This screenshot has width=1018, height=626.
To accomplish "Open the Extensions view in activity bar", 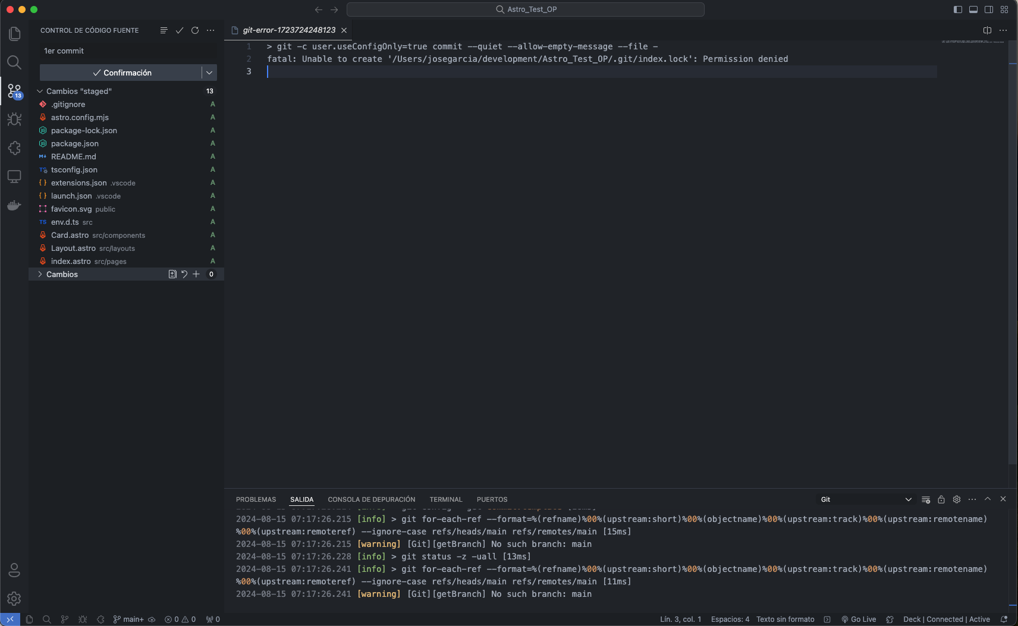I will tap(14, 148).
